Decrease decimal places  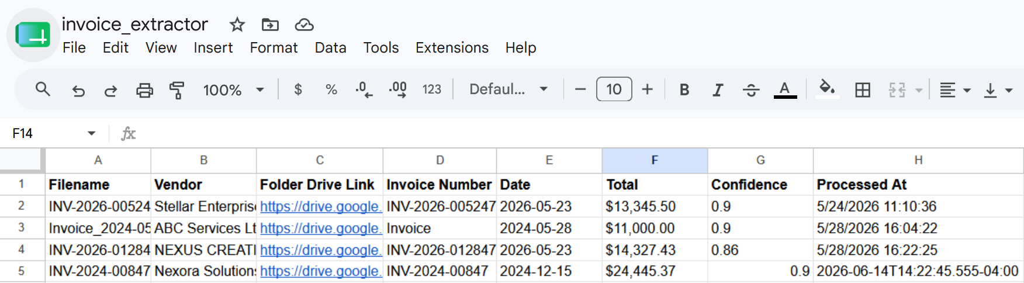click(364, 89)
